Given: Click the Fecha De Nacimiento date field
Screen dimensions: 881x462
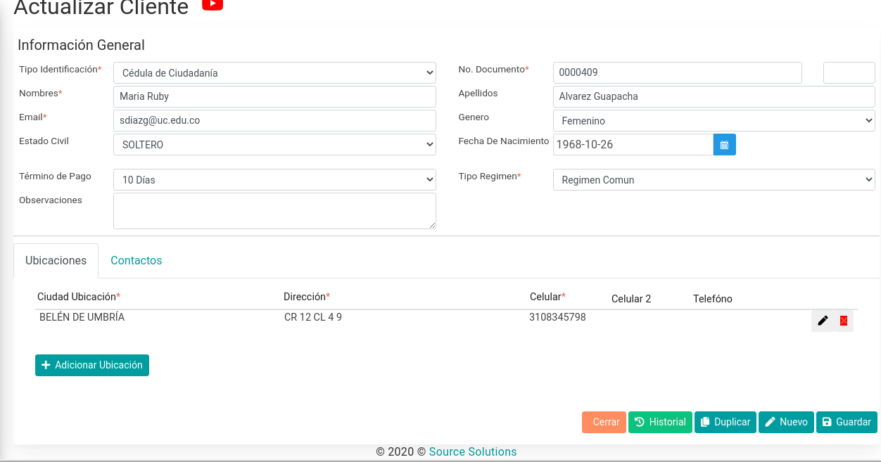Looking at the screenshot, I should click(633, 144).
